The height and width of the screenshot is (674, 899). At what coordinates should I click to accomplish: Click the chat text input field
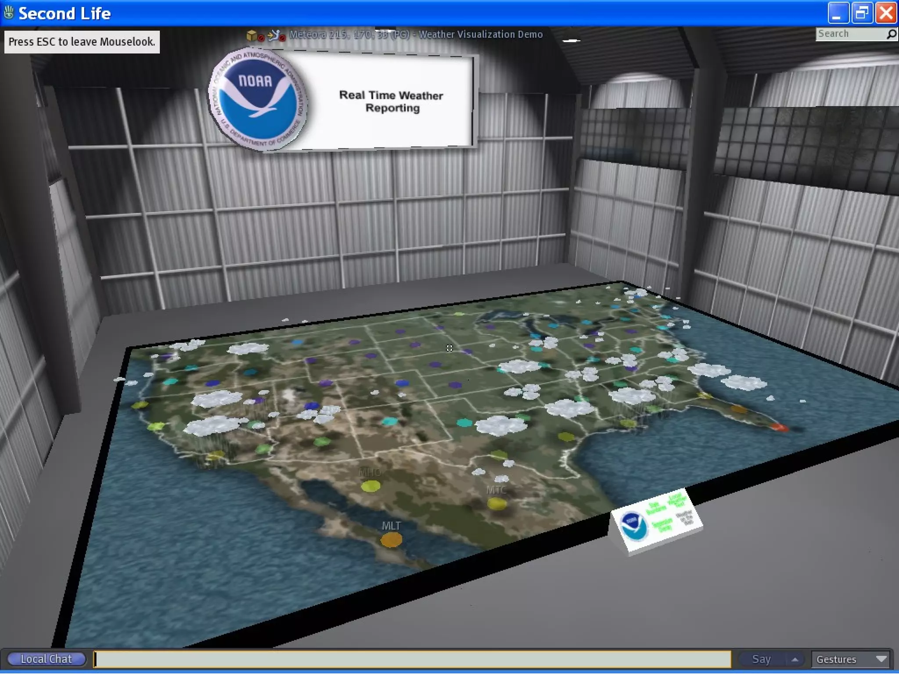(x=413, y=659)
